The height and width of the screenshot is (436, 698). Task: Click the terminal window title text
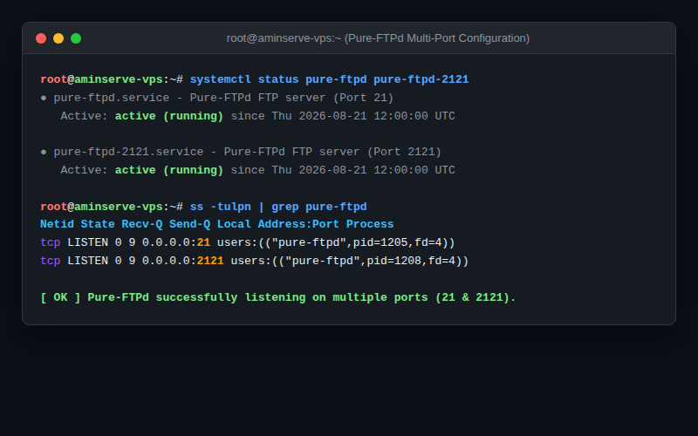click(378, 38)
